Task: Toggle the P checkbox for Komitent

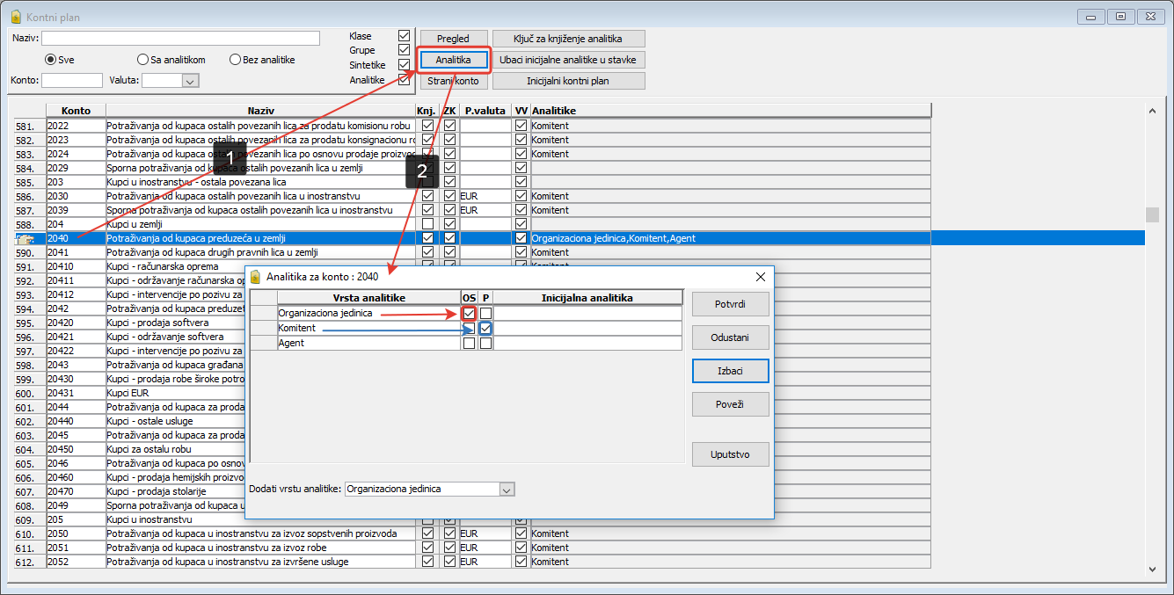Action: 485,328
